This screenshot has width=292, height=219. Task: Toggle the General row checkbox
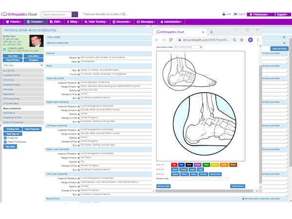click(78, 58)
